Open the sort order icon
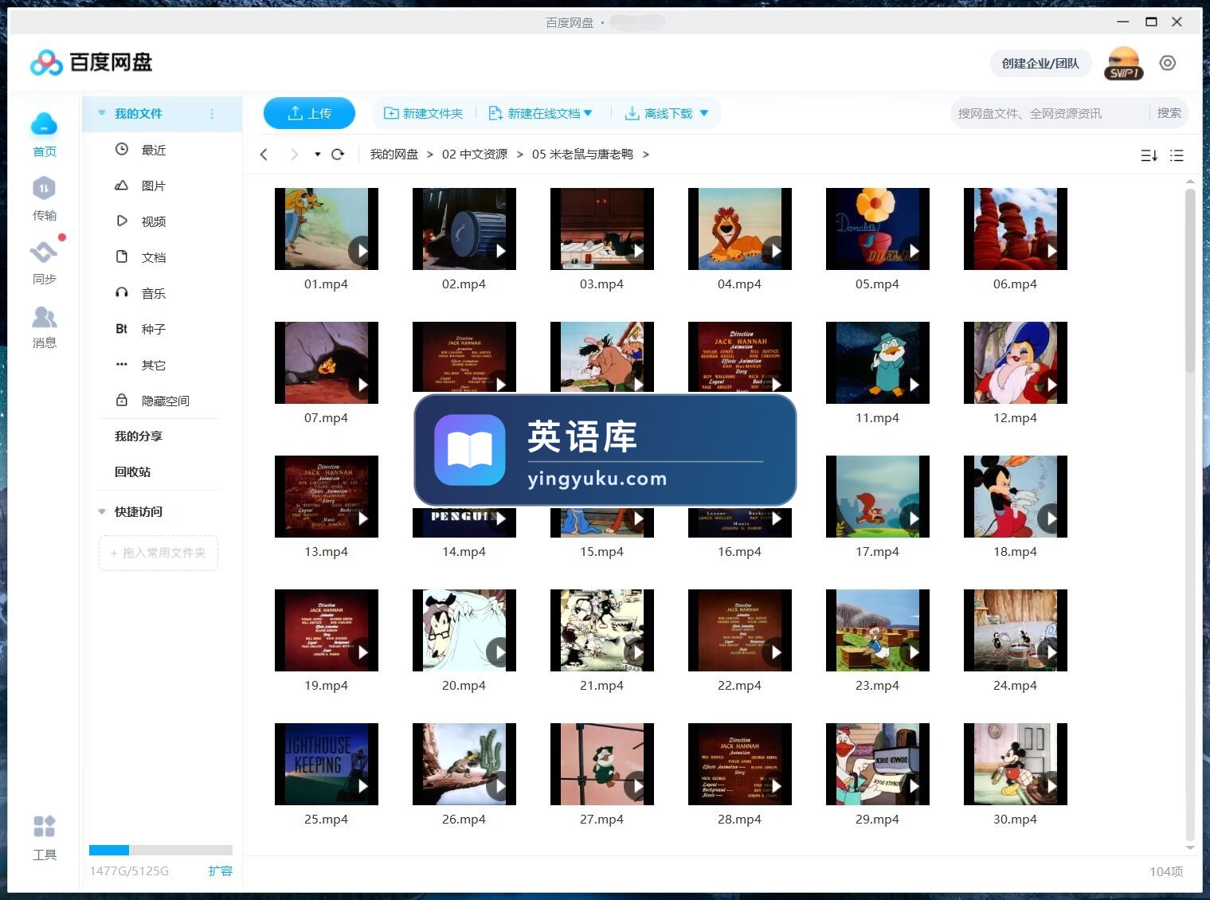 click(x=1149, y=155)
